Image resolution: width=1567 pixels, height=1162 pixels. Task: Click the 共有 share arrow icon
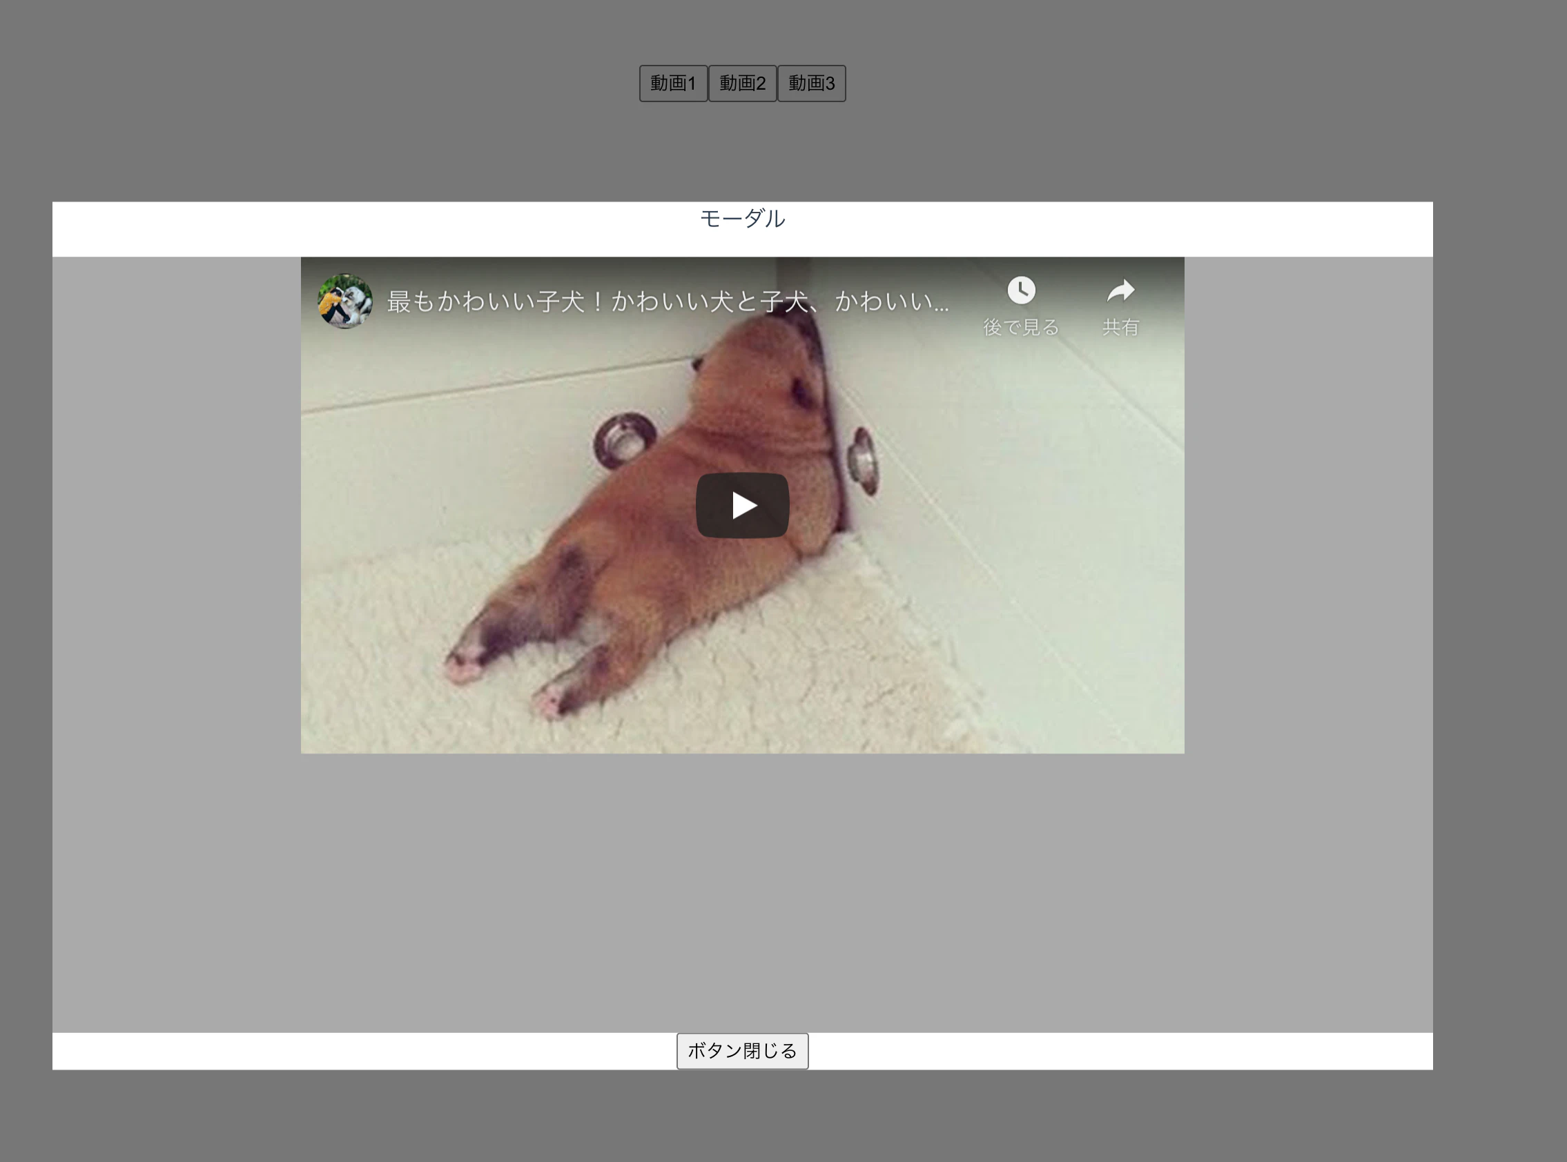pos(1120,290)
